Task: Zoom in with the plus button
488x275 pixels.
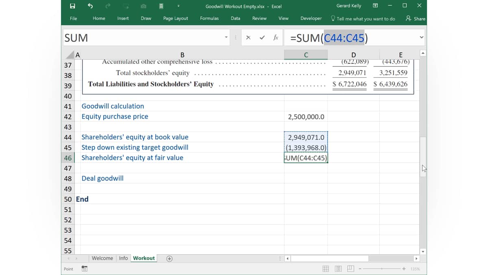Action: 404,269
